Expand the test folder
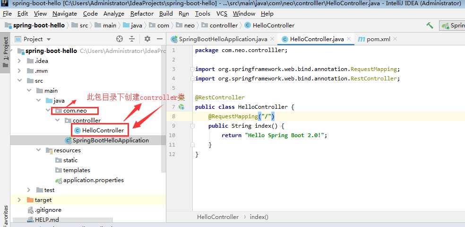The image size is (465, 227). [x=29, y=190]
